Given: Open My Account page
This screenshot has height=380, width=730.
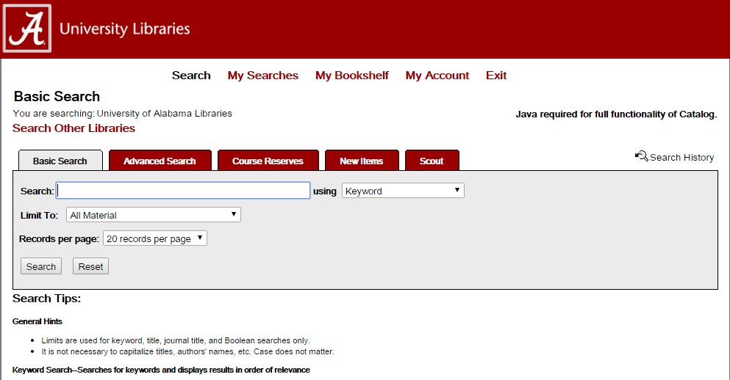Looking at the screenshot, I should click(x=437, y=76).
